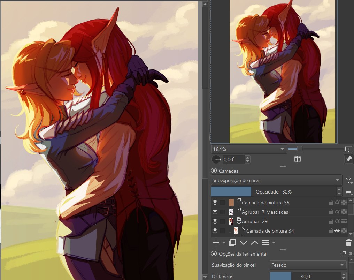Toggle alpha lock checker on Camada de pintura 34
354x280 pixels.
tap(344, 231)
